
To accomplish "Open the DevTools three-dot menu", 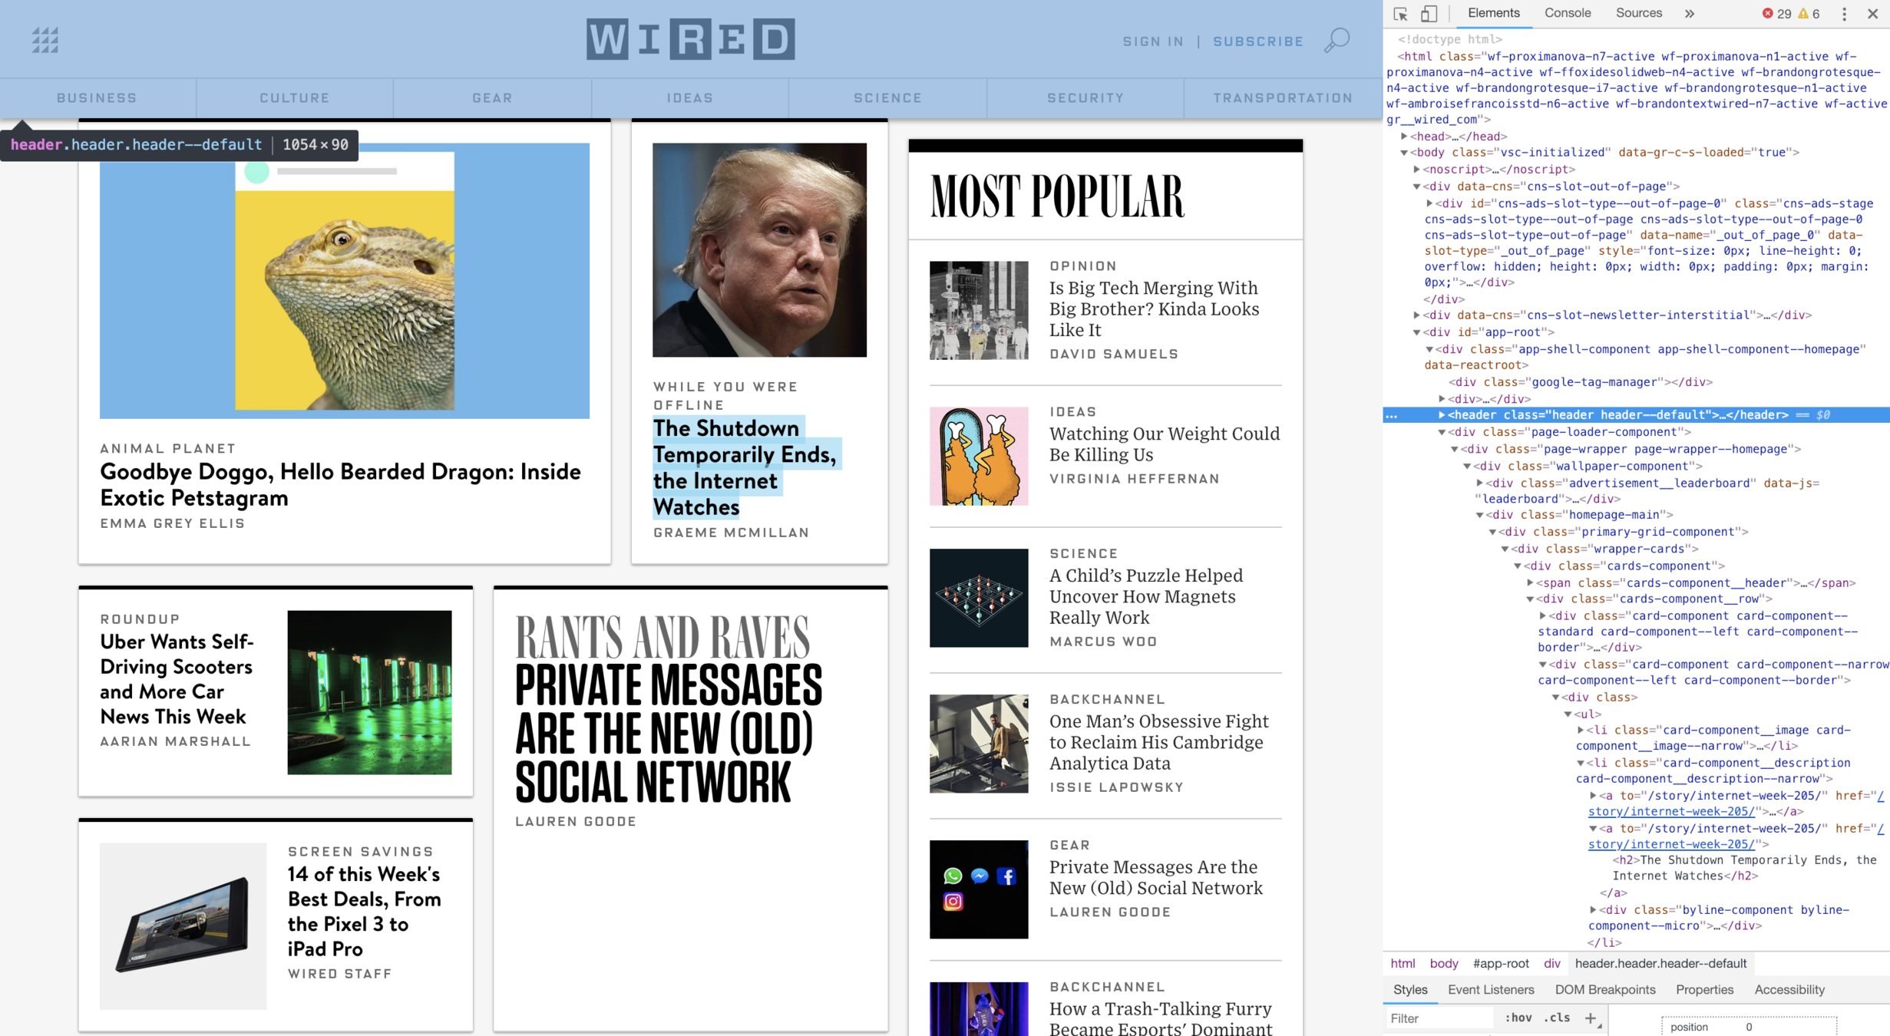I will pyautogui.click(x=1845, y=14).
